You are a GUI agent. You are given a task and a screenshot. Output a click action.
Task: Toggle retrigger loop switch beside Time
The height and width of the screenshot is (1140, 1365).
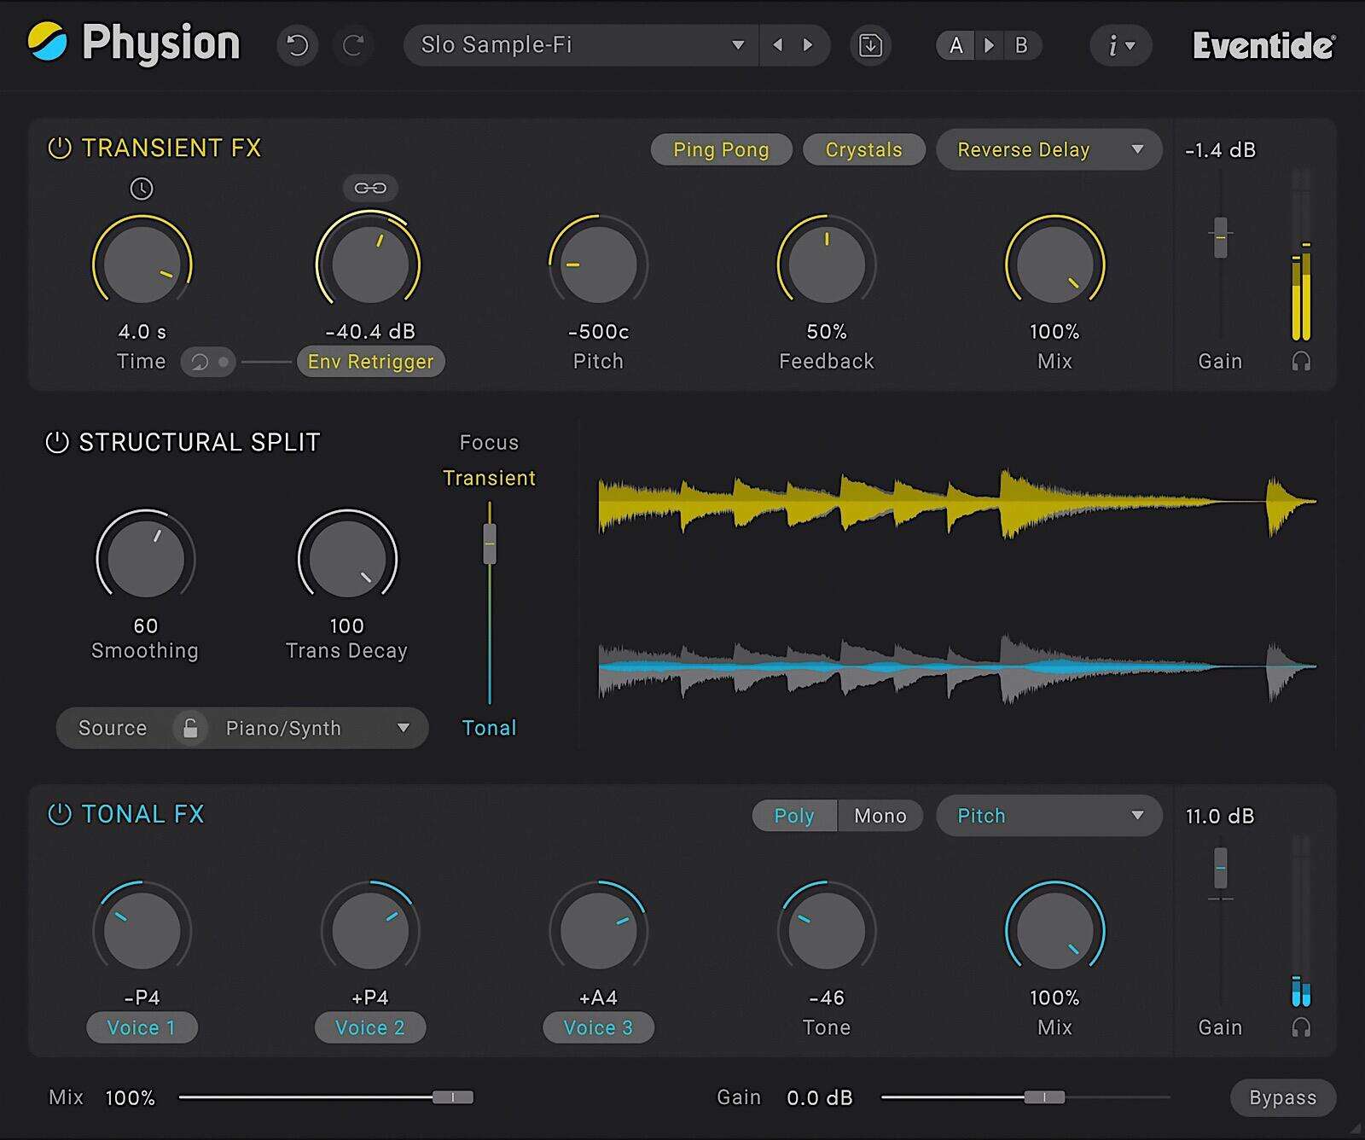point(207,362)
